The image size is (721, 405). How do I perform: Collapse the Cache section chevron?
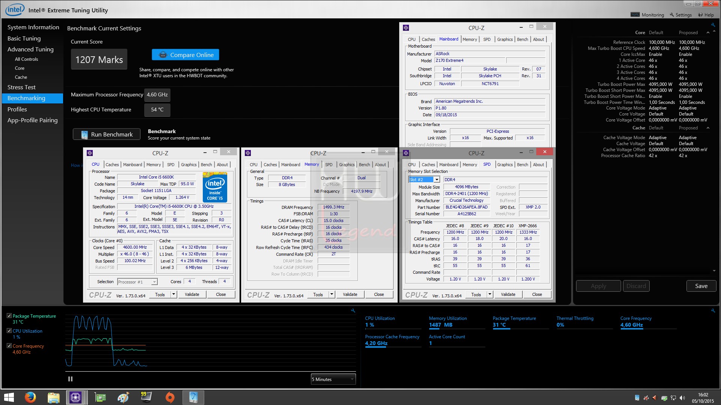coord(708,128)
